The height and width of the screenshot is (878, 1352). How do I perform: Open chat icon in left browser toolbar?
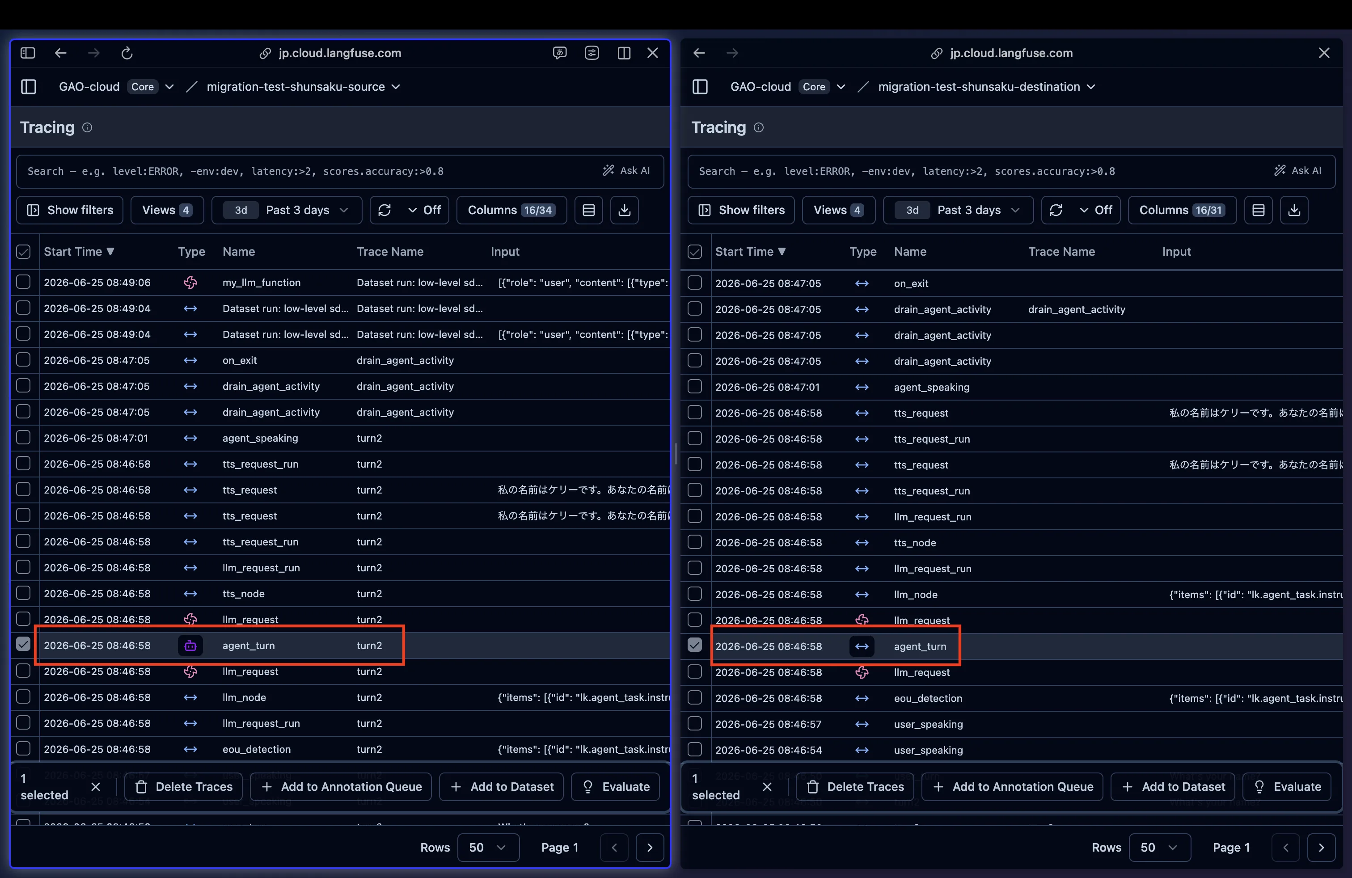coord(560,53)
